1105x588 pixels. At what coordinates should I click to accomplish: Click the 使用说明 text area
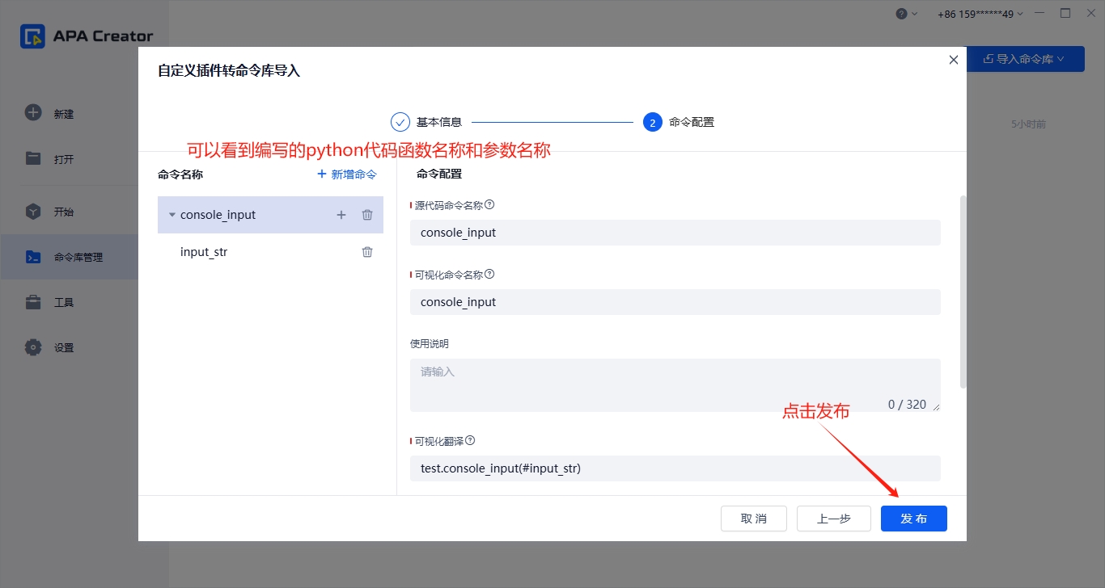(675, 385)
